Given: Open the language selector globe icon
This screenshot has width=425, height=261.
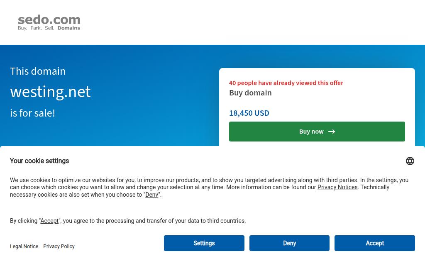Looking at the screenshot, I should [410, 161].
